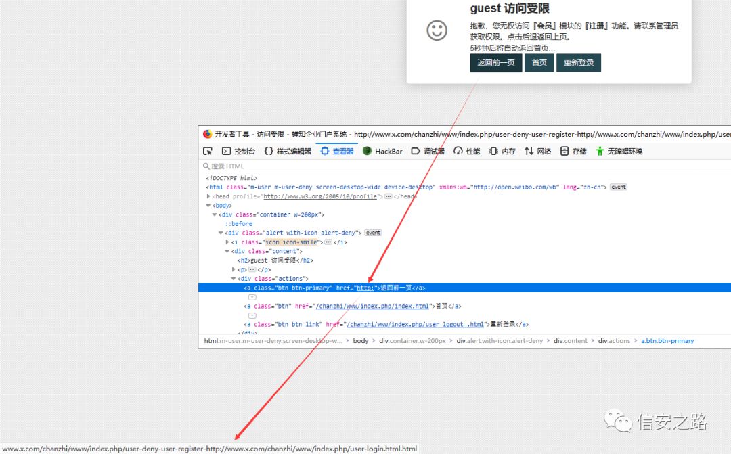731x454 pixels.
Task: Expand the head element node
Action: 208,196
